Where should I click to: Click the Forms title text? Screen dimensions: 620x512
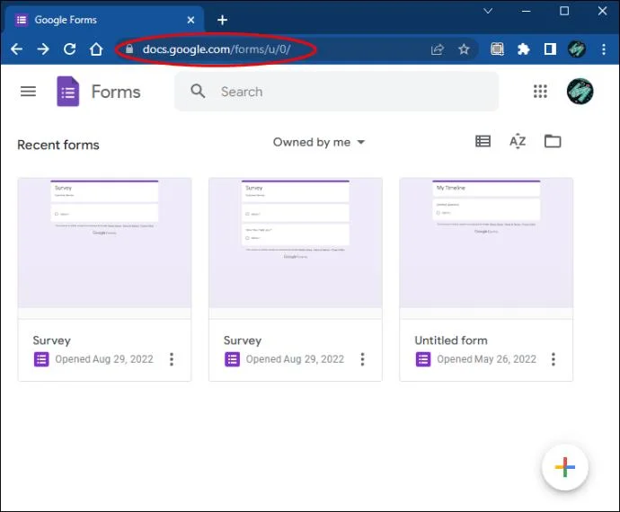click(x=116, y=92)
